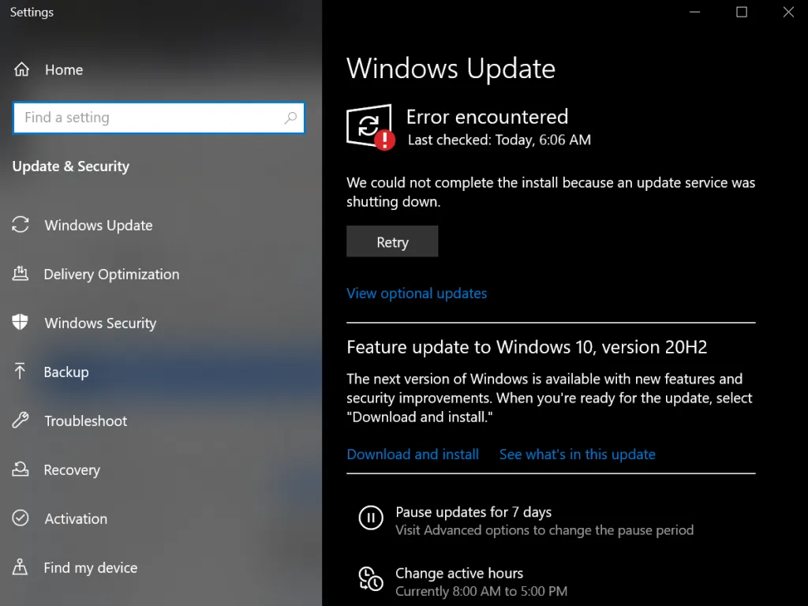Open Home in the sidebar
Screen dimensions: 808x606
point(64,69)
